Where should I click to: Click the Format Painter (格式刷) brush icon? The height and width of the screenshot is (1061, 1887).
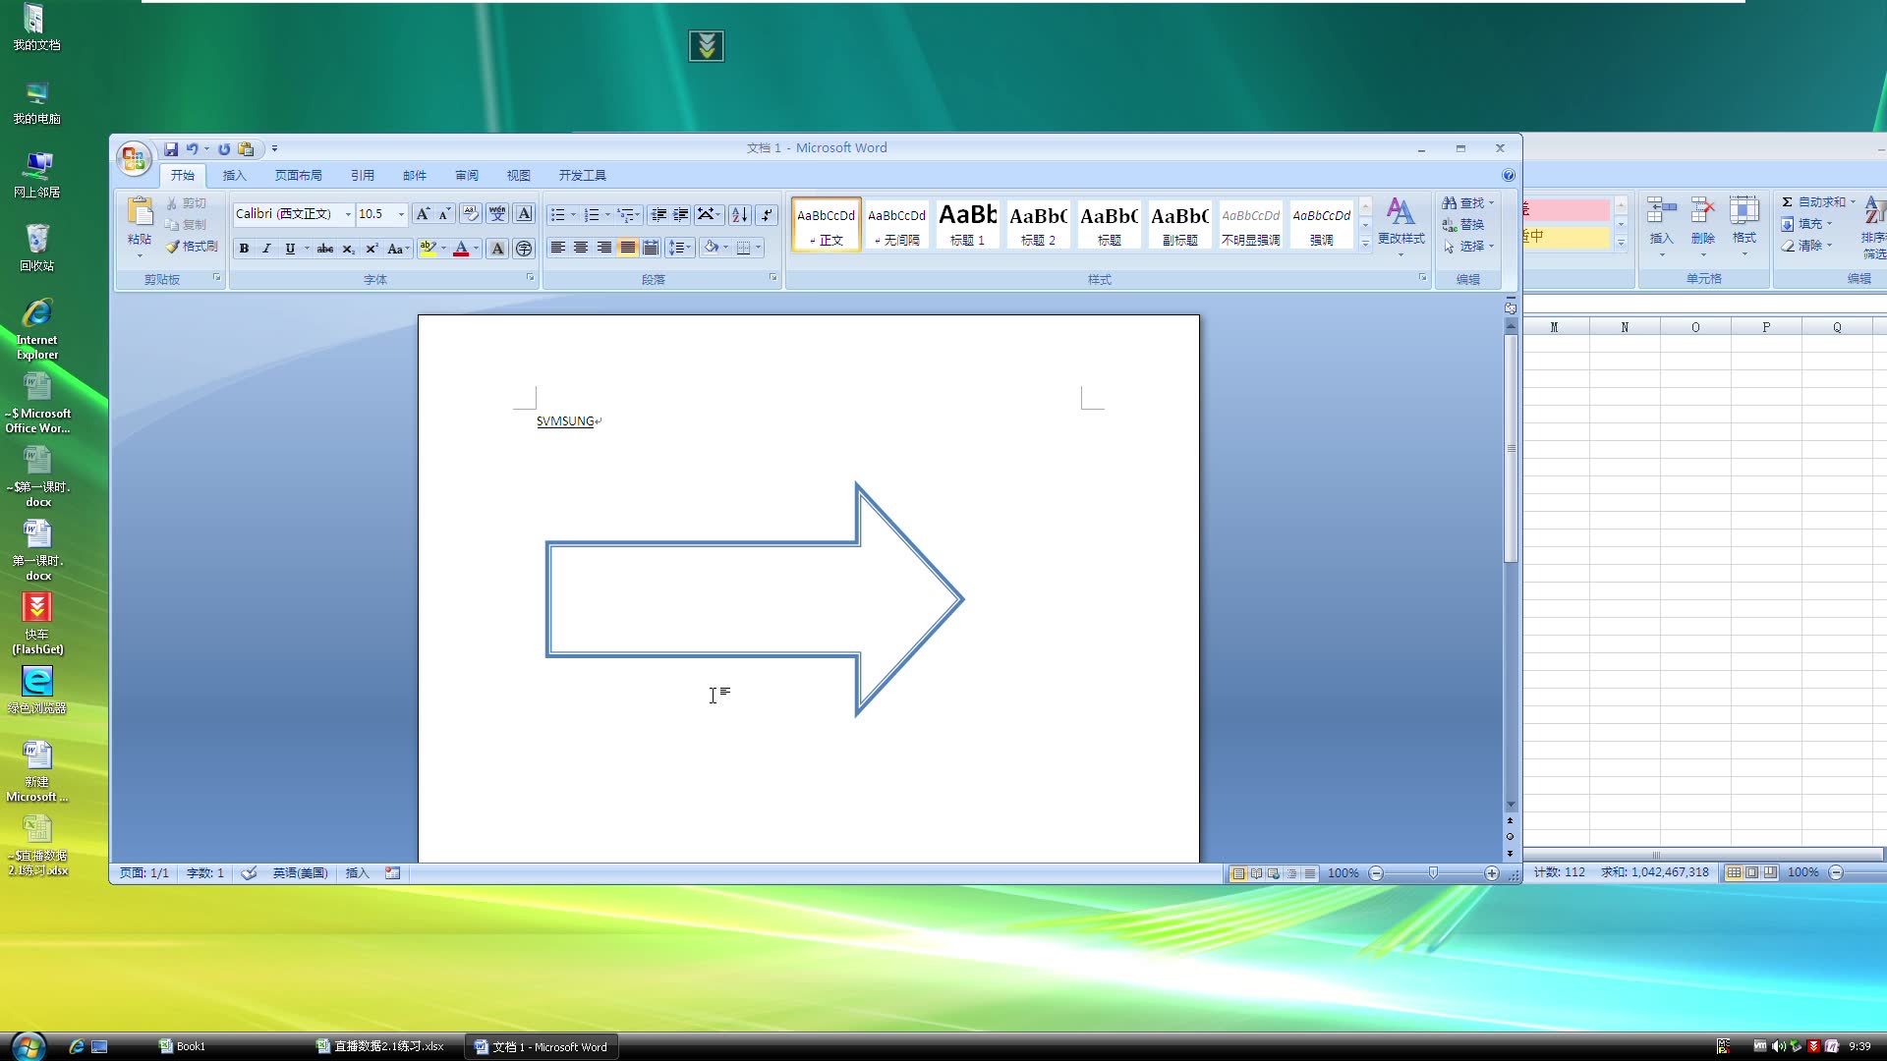click(173, 247)
